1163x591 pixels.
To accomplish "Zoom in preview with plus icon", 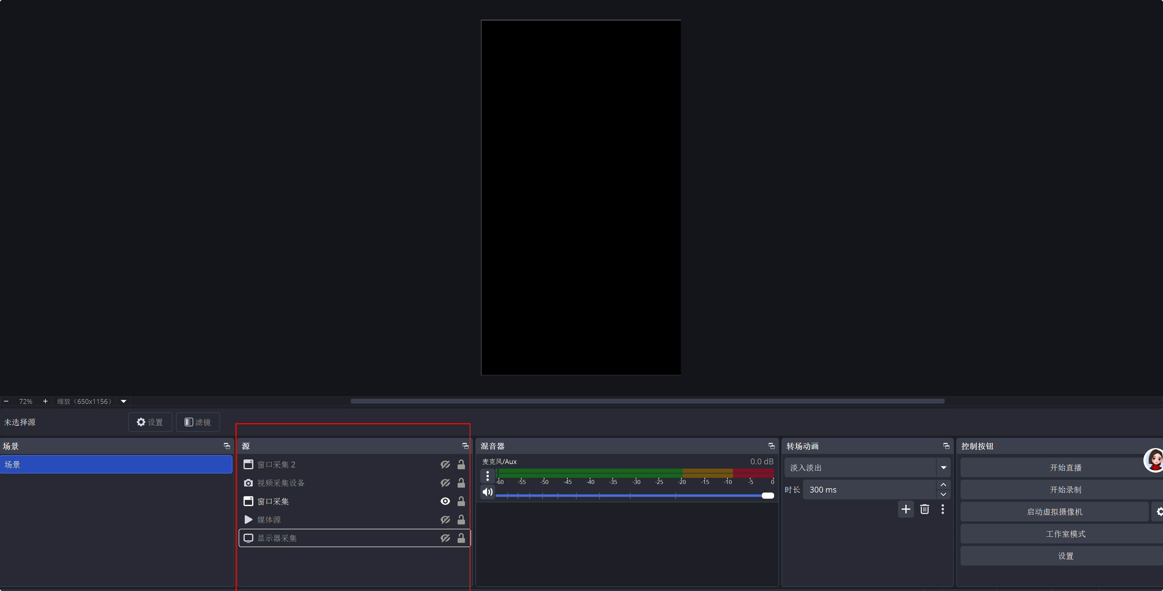I will point(45,401).
